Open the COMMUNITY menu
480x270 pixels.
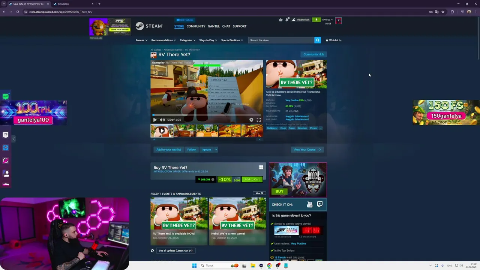[196, 26]
